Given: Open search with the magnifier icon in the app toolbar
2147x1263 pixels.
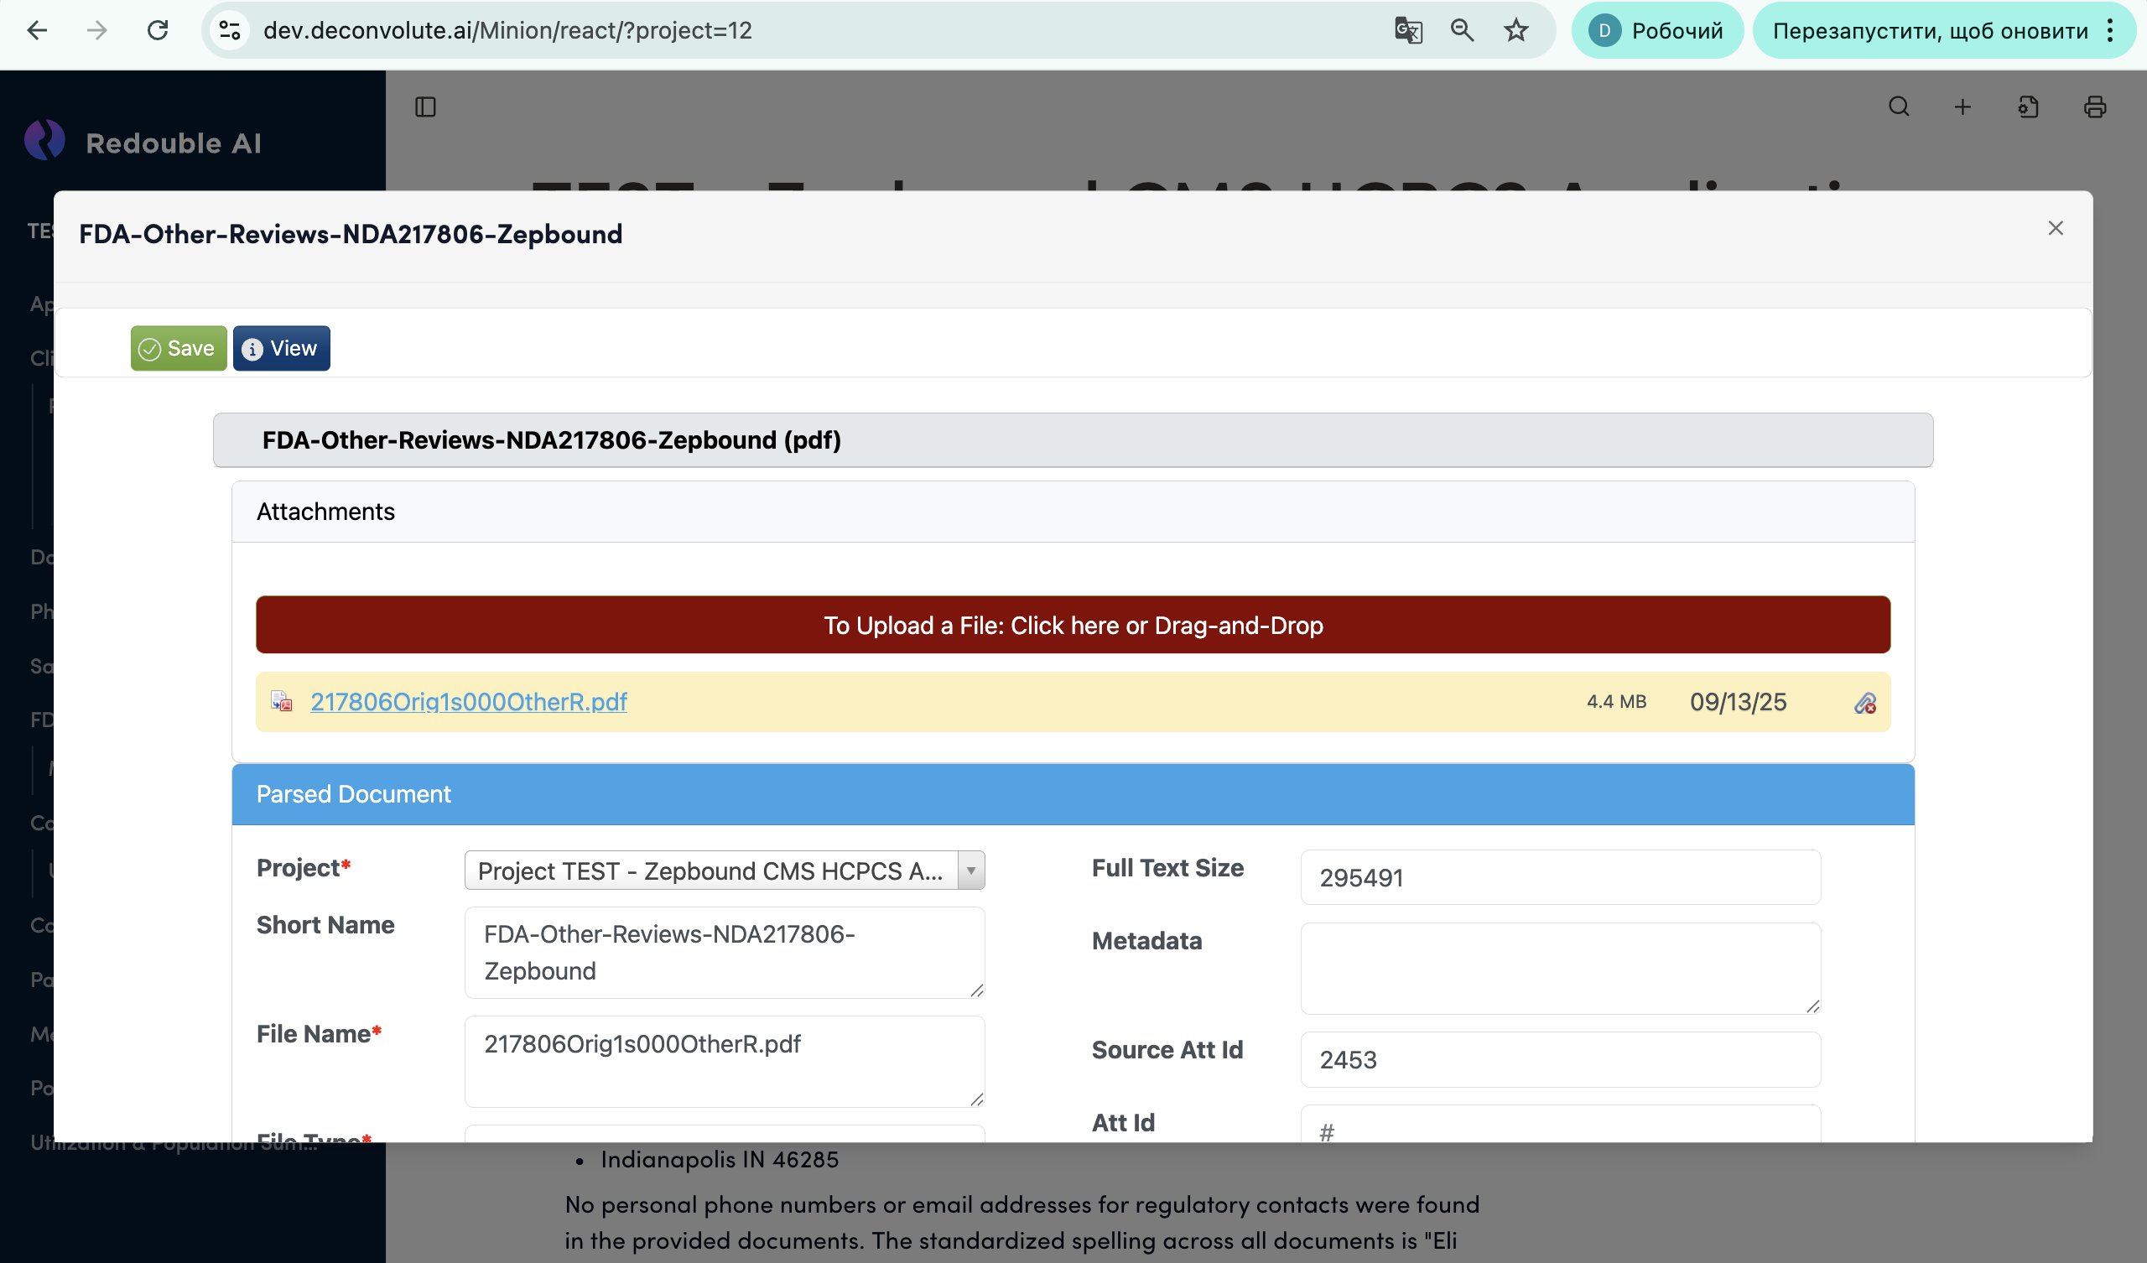Looking at the screenshot, I should (x=1898, y=107).
